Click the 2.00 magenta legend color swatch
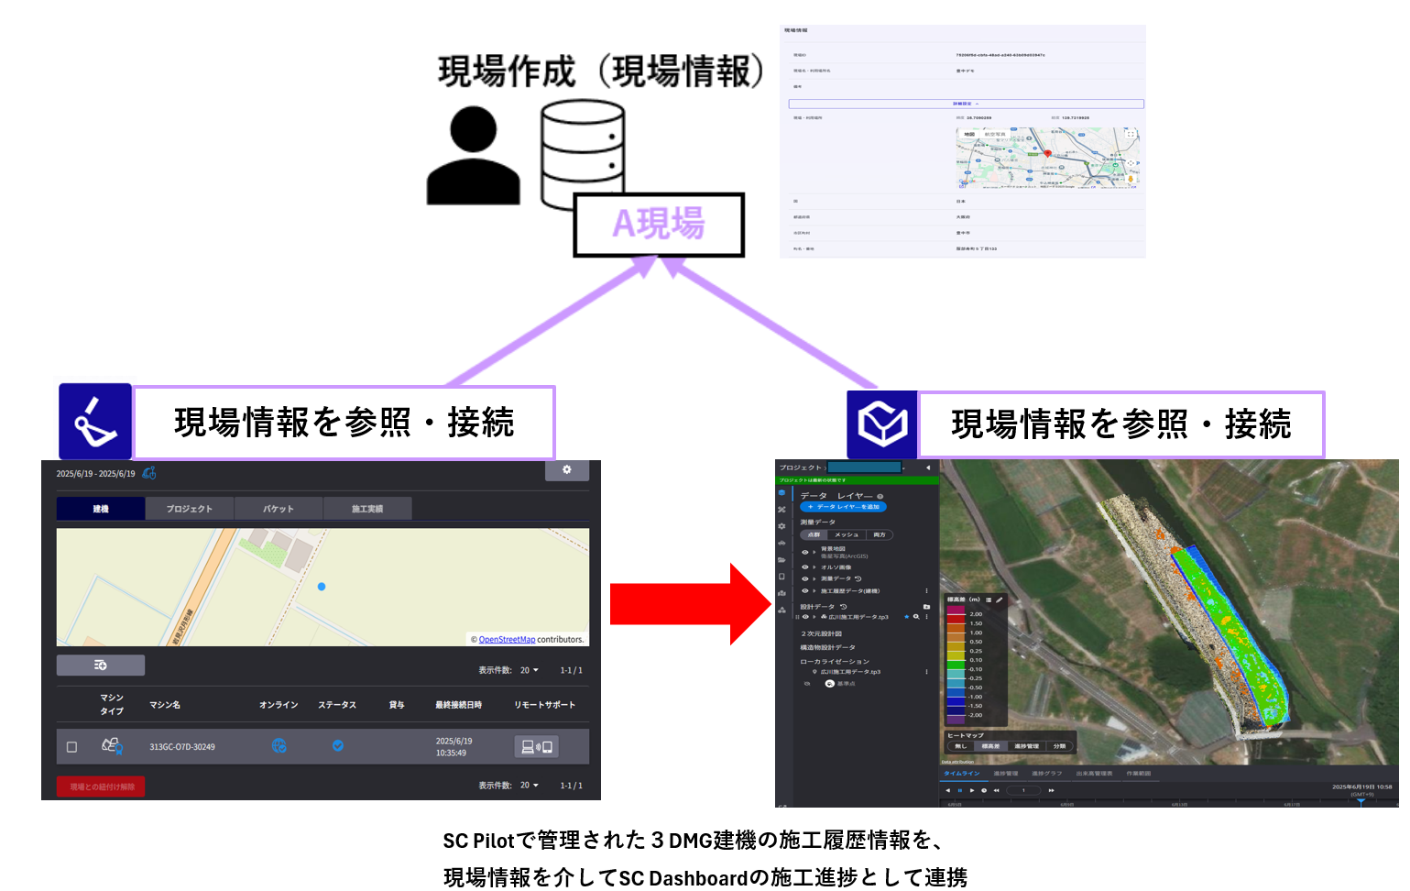 [956, 610]
